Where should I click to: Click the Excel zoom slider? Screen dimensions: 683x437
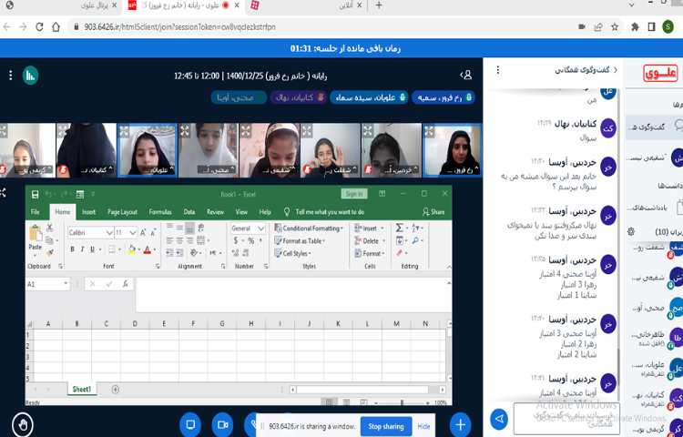pyautogui.click(x=402, y=403)
